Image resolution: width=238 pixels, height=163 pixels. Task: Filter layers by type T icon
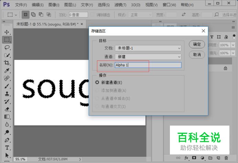[212, 37]
